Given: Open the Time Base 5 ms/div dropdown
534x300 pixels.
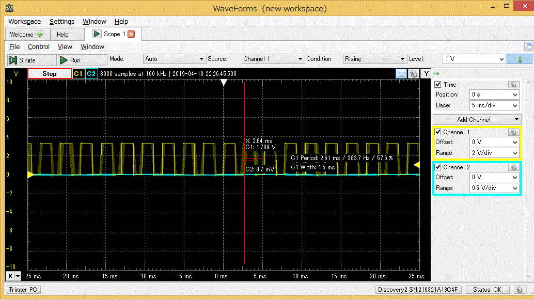Looking at the screenshot, I should (494, 105).
